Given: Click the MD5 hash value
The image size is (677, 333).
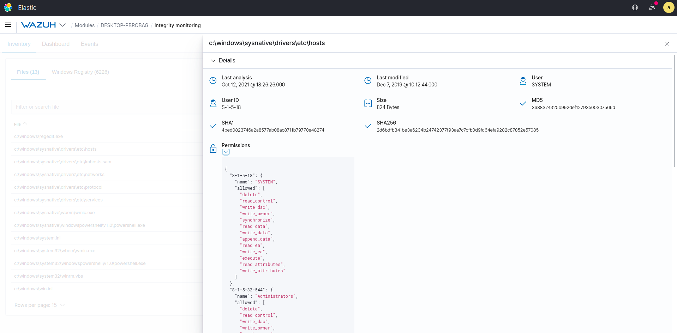Looking at the screenshot, I should (x=573, y=108).
